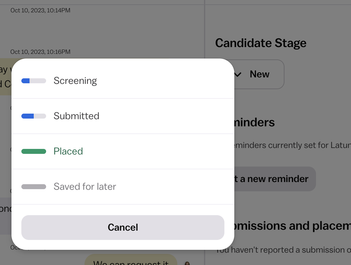This screenshot has width=351, height=265.
Task: Click the yellow message bubble behind the dialog
Action: pos(6,77)
